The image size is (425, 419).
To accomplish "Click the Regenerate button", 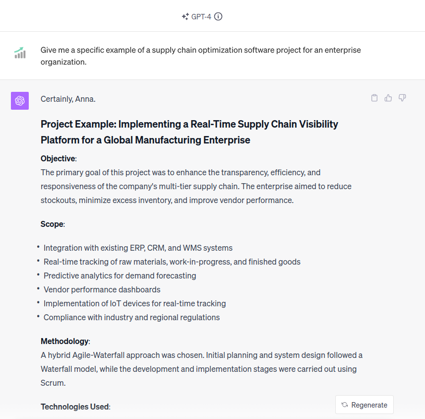I will click(364, 405).
